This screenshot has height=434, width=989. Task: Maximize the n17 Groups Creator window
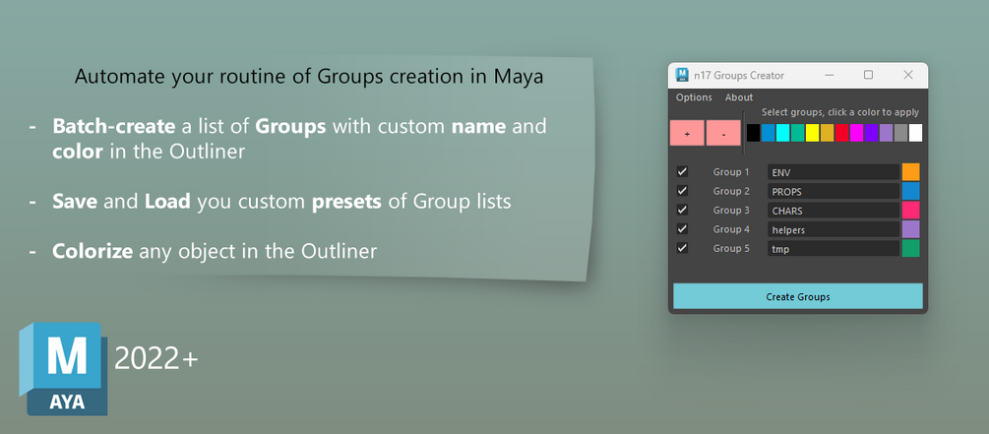868,75
